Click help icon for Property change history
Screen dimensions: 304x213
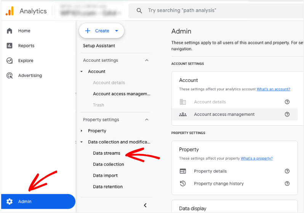[287, 184]
